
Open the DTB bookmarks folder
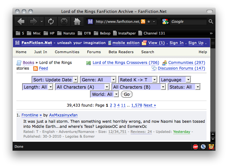click(84, 33)
